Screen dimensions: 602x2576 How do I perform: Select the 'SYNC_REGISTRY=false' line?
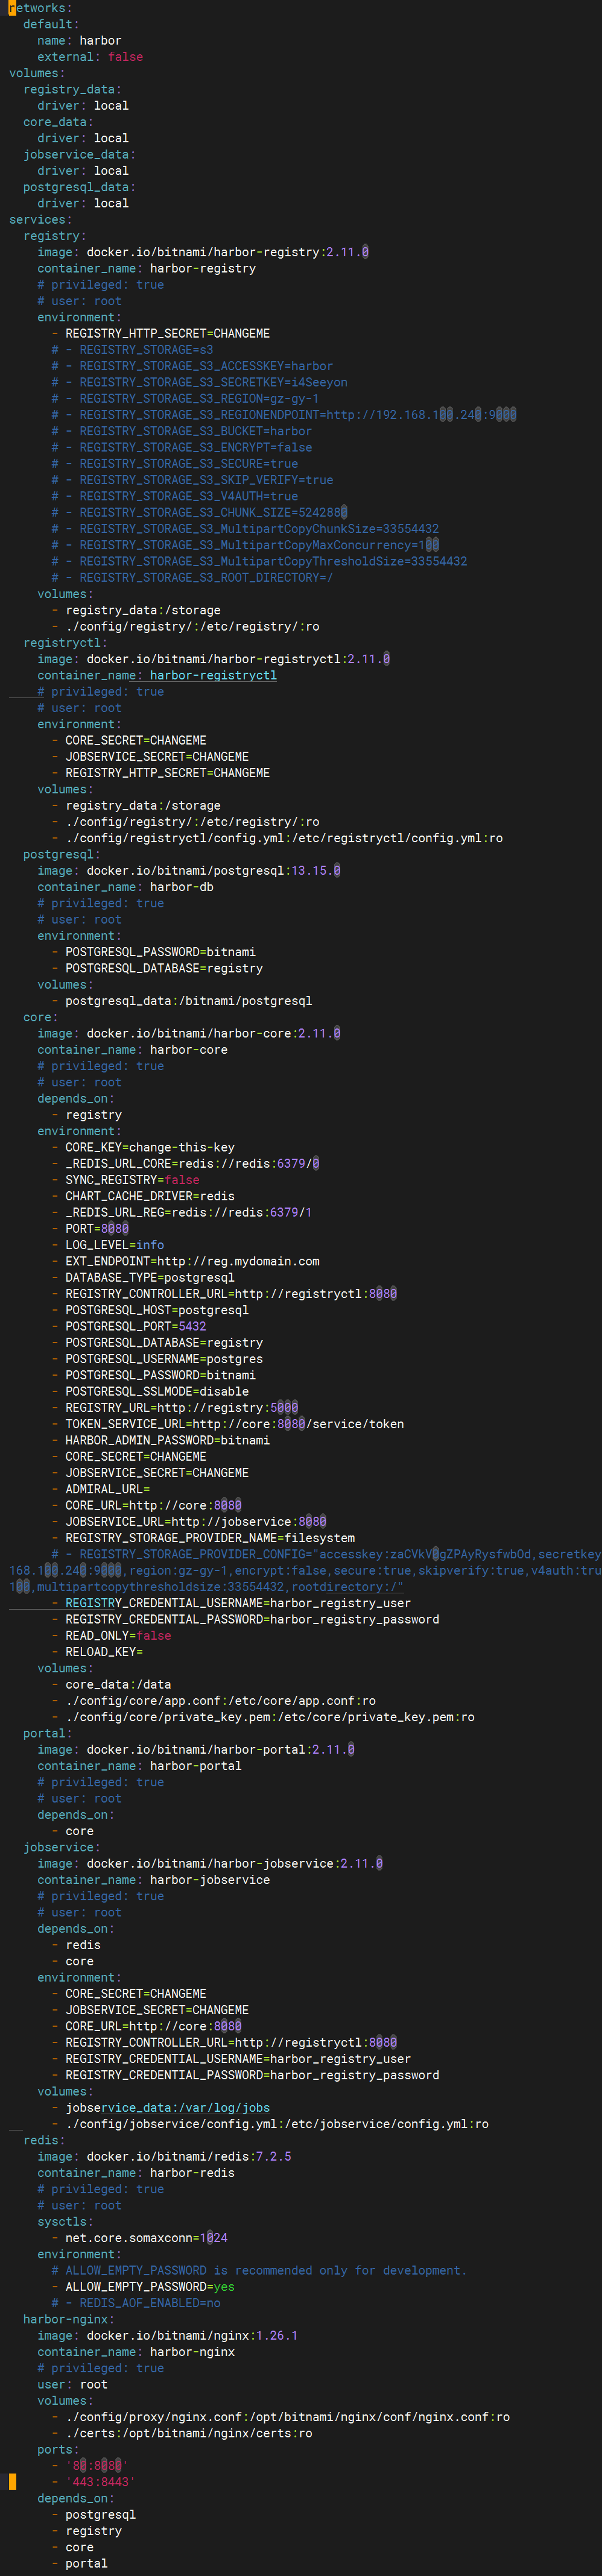(125, 1180)
